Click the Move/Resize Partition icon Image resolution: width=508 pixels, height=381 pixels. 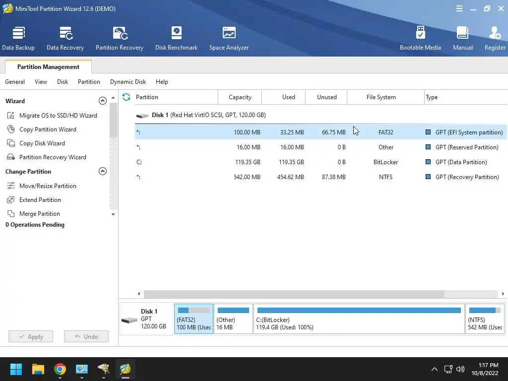coord(11,186)
